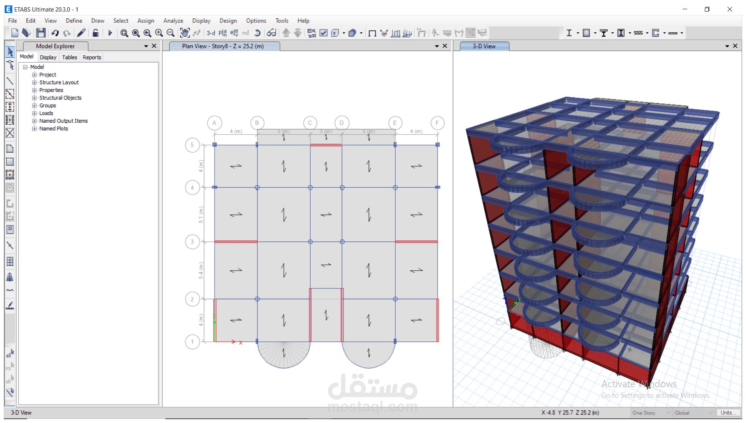746x423 pixels.
Task: Toggle the 'clr' clear selection button
Action: coord(10,380)
